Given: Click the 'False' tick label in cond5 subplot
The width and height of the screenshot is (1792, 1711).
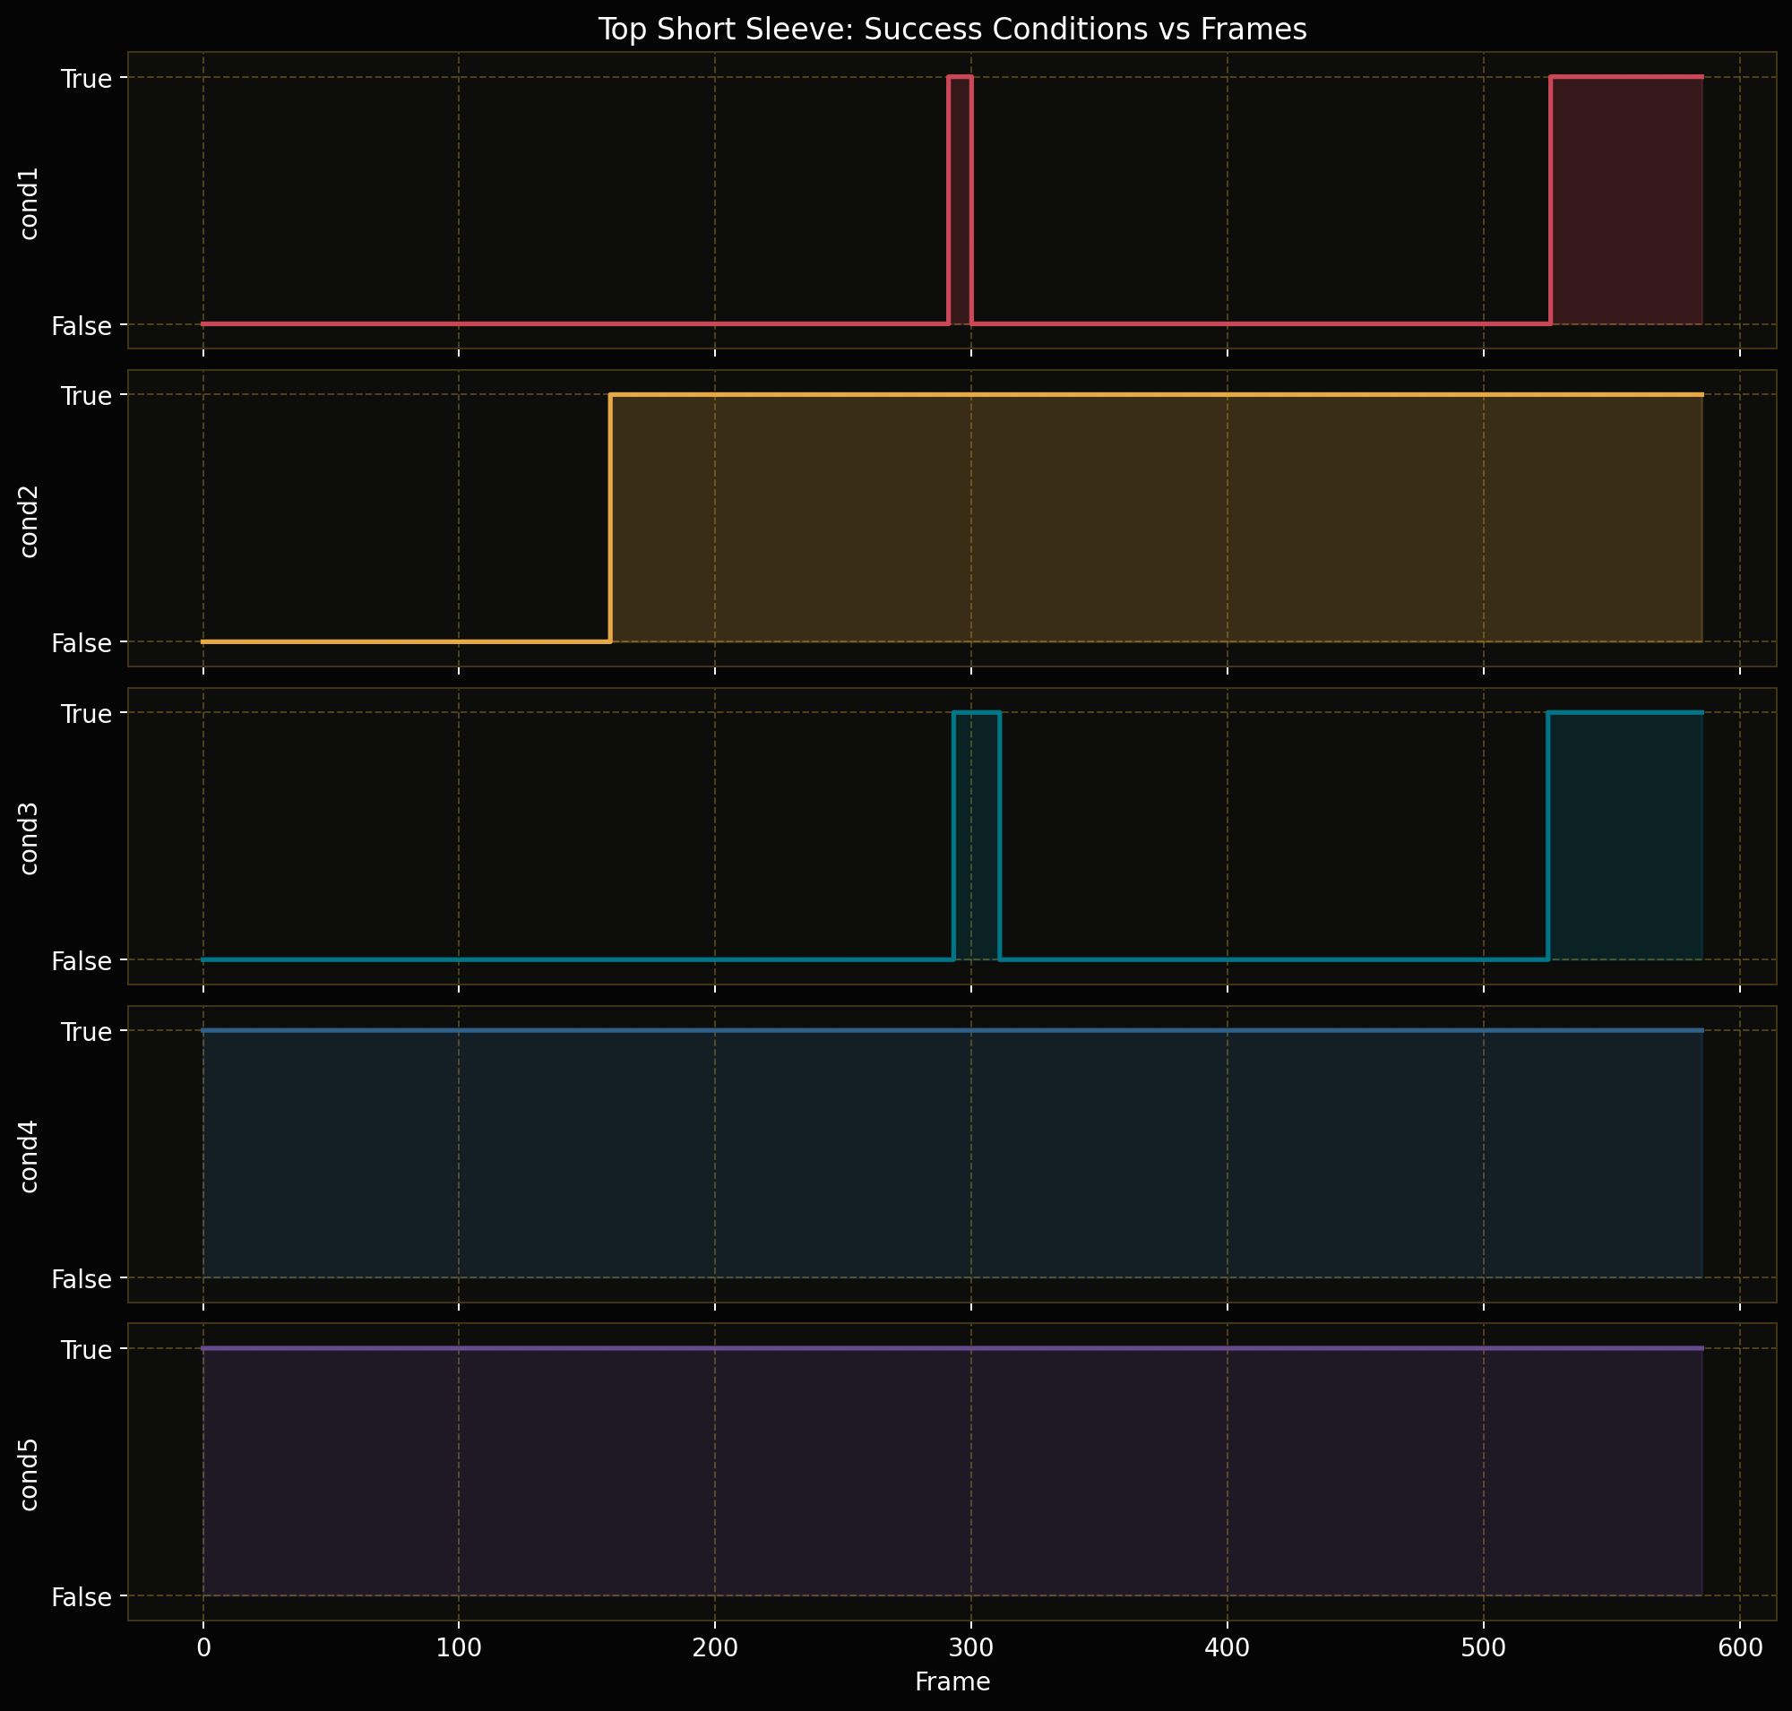Looking at the screenshot, I should tap(82, 1596).
